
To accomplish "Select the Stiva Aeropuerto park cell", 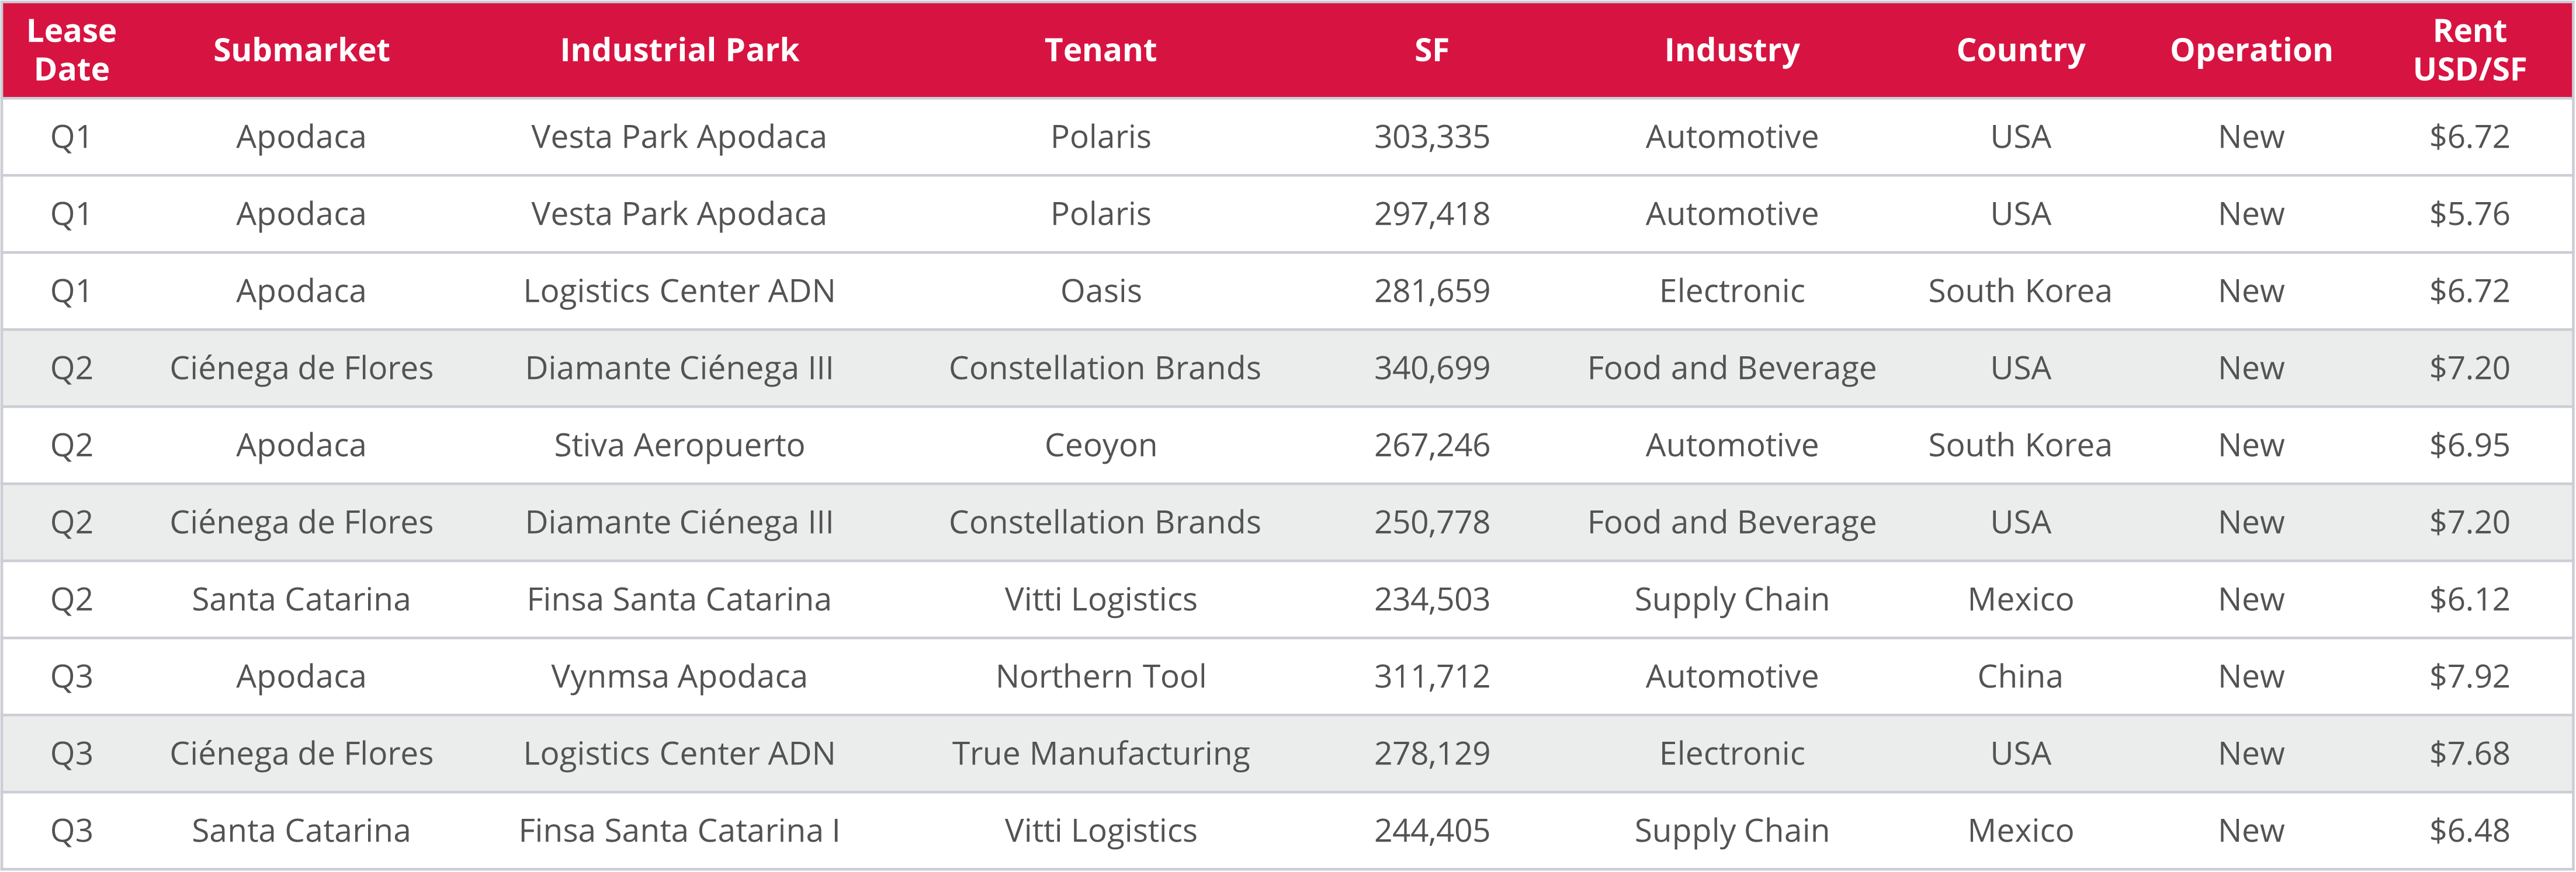I will point(679,445).
